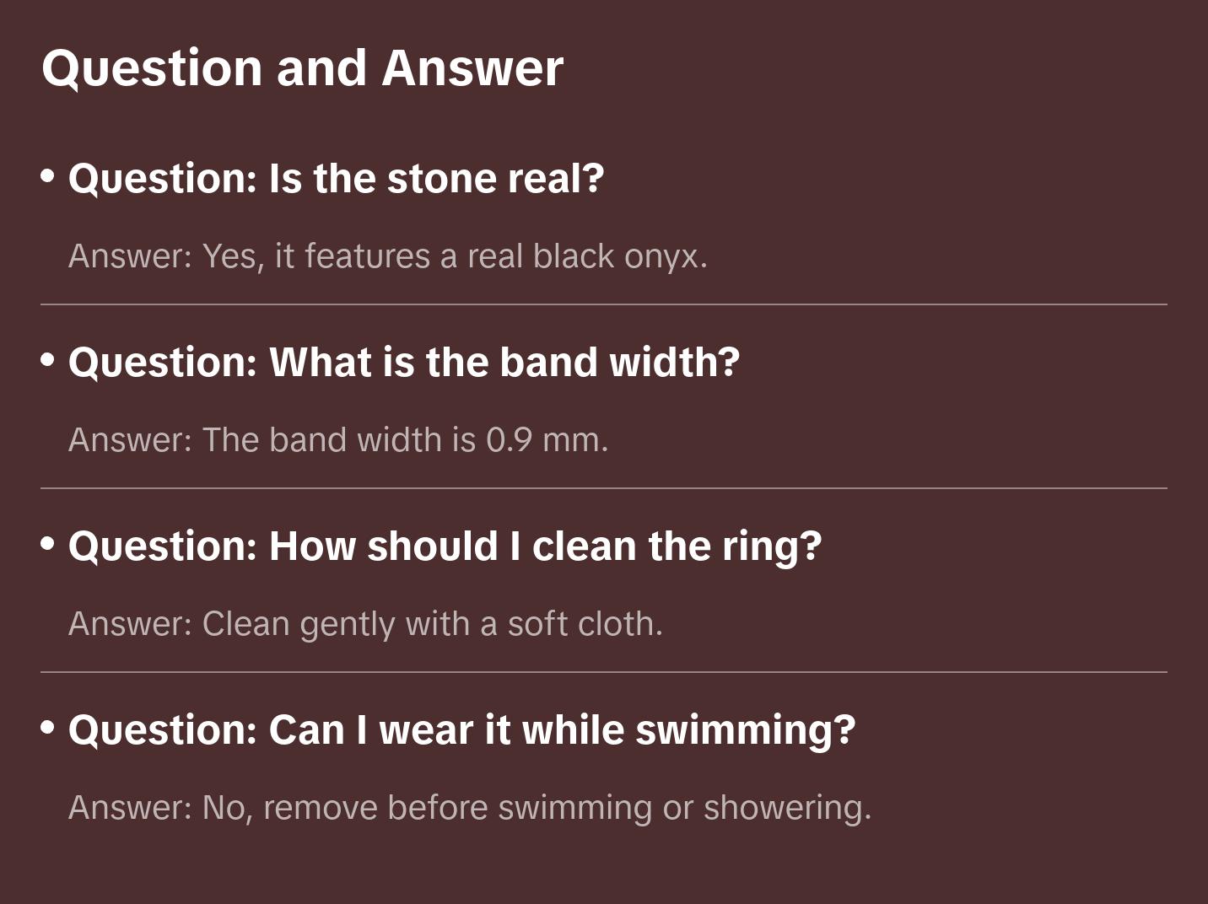
Task: Select the answer about removing before swimming
Action: [469, 808]
